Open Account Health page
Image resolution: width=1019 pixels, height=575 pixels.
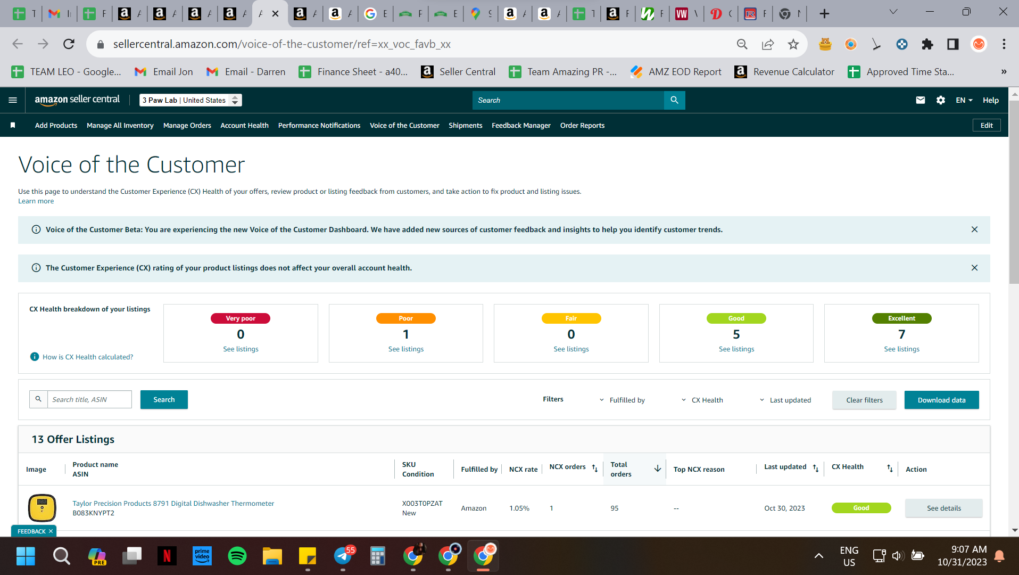[244, 125]
